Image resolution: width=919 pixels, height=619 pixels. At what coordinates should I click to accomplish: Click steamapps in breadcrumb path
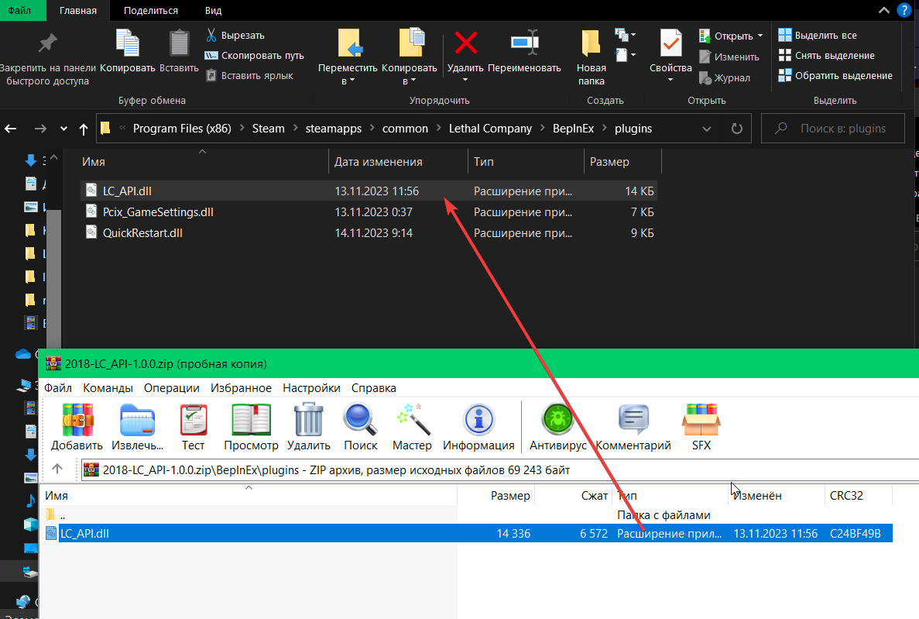click(x=333, y=129)
